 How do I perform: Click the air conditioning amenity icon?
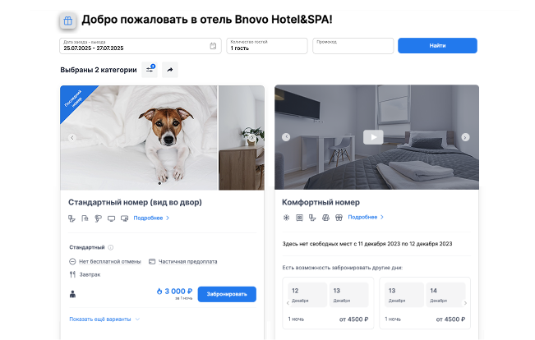(x=286, y=218)
